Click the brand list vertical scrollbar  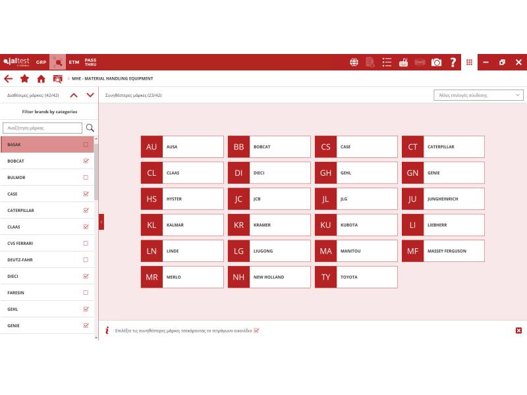[96, 171]
